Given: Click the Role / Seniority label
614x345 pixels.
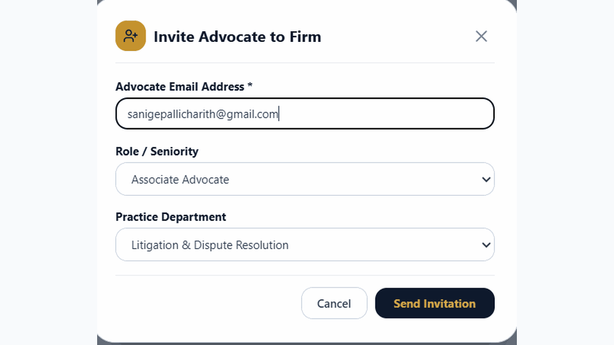Looking at the screenshot, I should 157,152.
